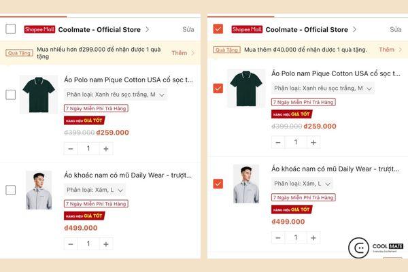Click polo quantity input field in left panel

pyautogui.click(x=88, y=148)
